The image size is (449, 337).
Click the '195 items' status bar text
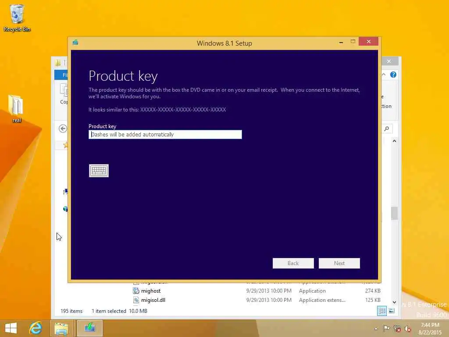click(71, 311)
